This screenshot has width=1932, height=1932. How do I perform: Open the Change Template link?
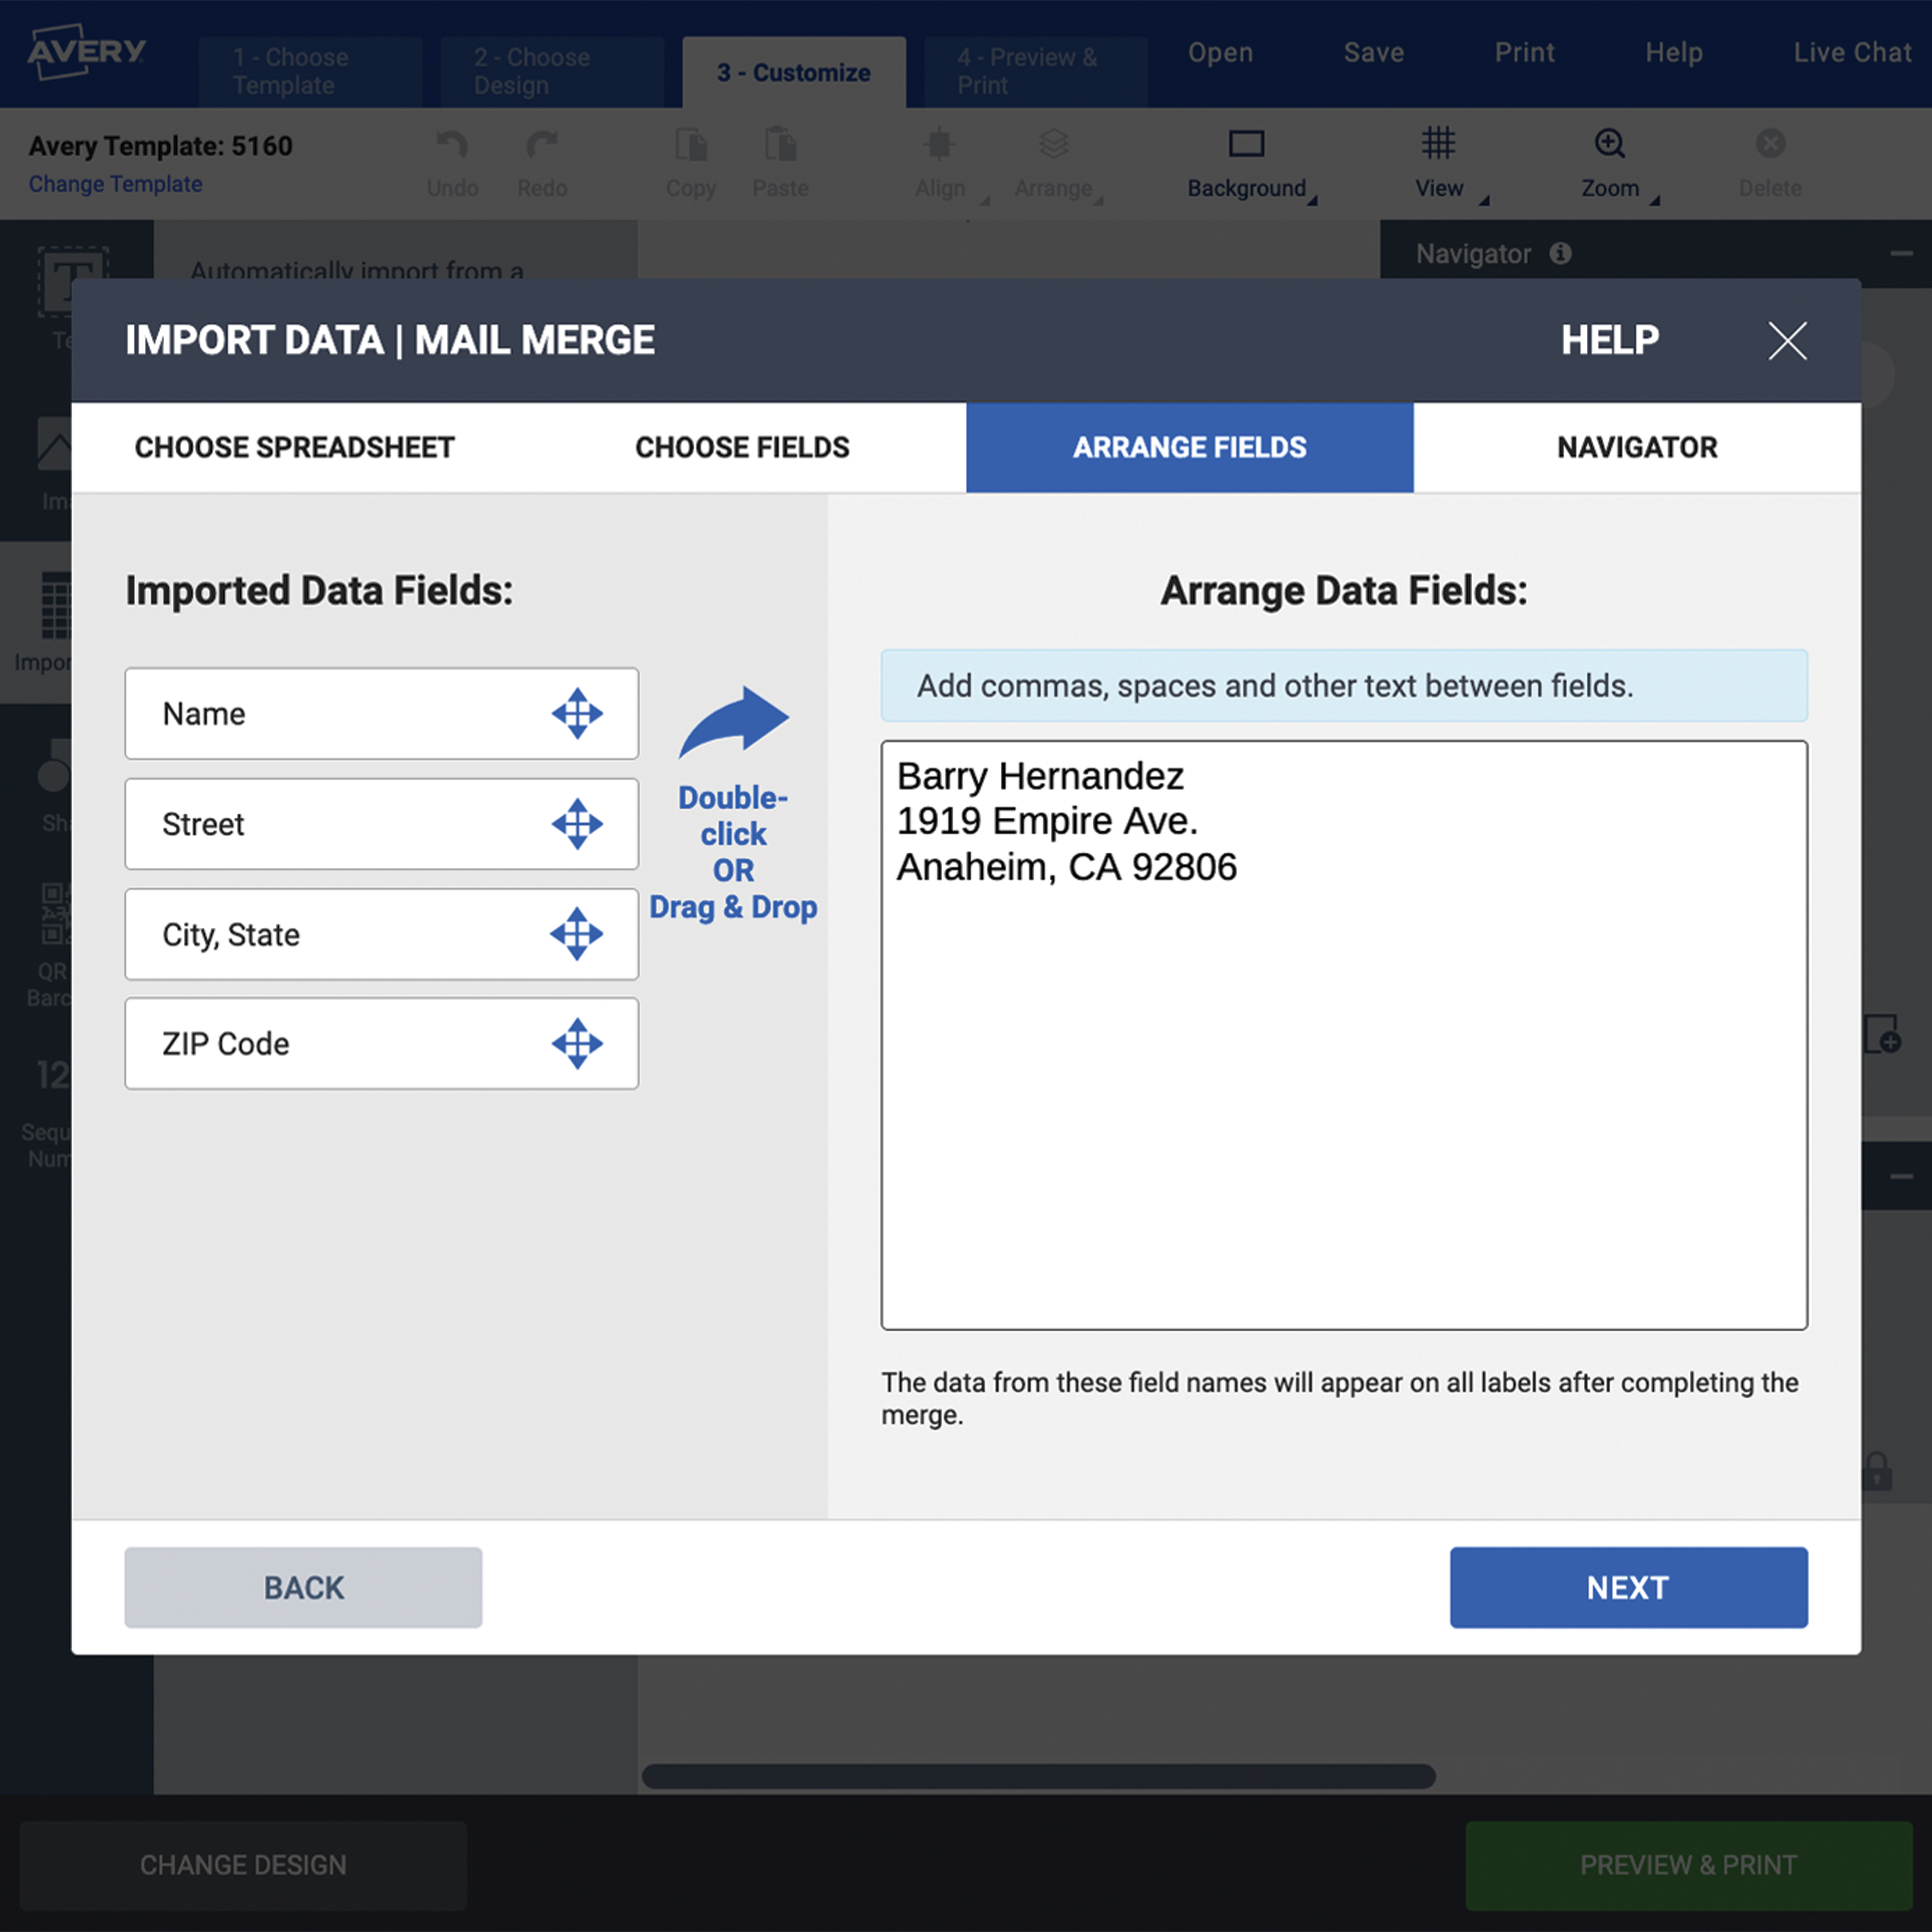click(x=114, y=184)
